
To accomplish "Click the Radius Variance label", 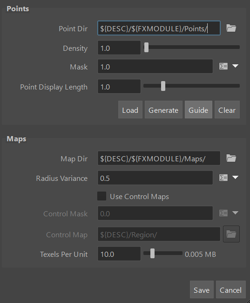I will point(62,178).
